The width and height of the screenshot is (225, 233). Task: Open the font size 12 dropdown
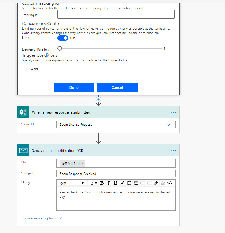point(93,183)
